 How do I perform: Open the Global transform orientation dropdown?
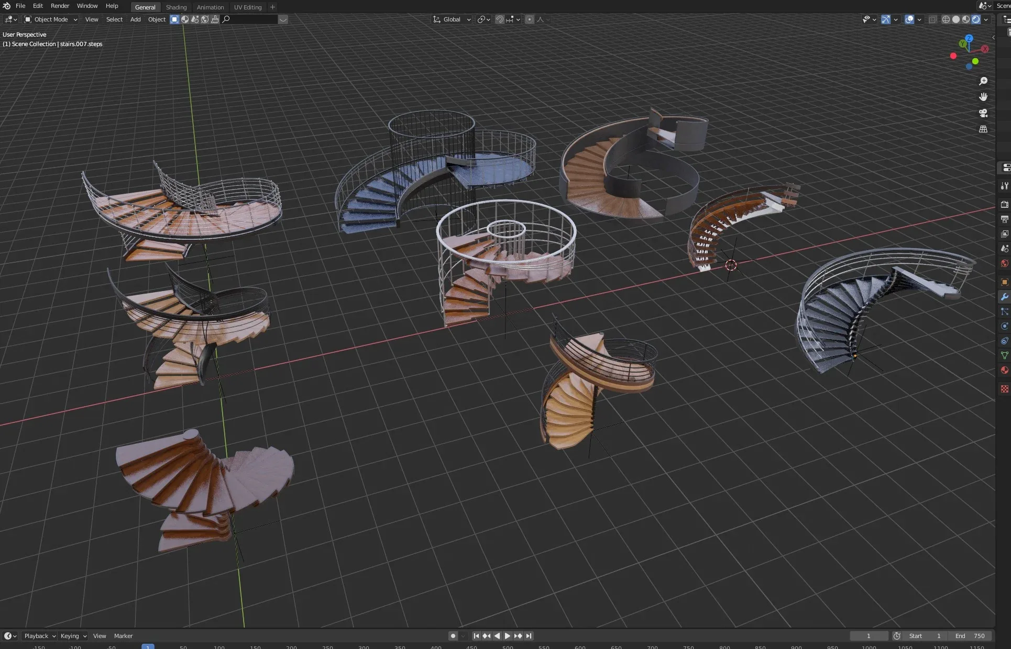click(x=452, y=19)
